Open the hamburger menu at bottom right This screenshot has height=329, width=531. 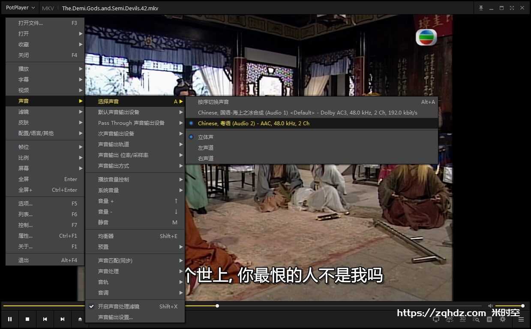521,319
